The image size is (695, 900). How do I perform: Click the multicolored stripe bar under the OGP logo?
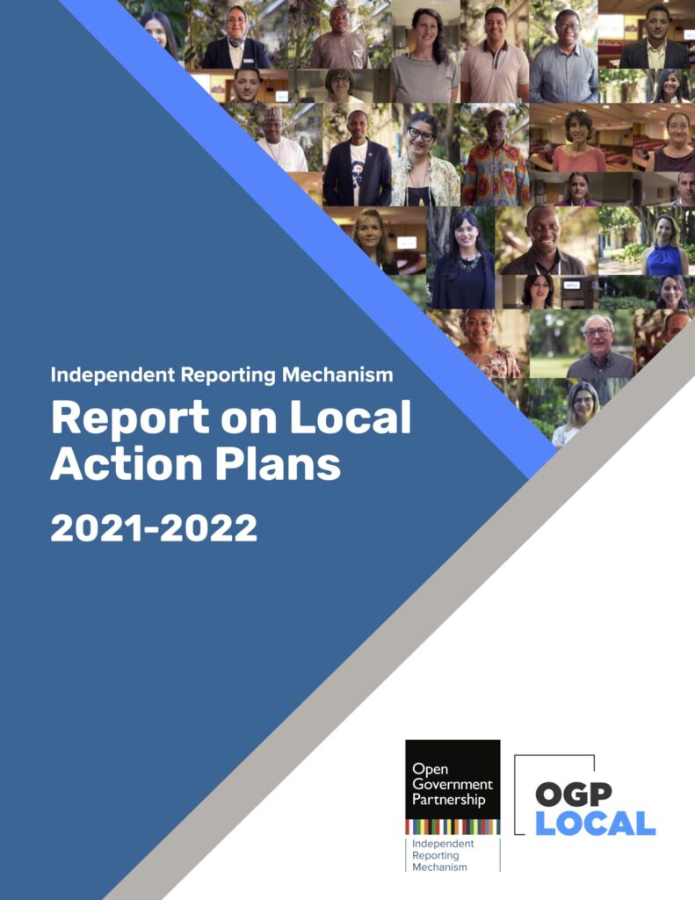(452, 827)
